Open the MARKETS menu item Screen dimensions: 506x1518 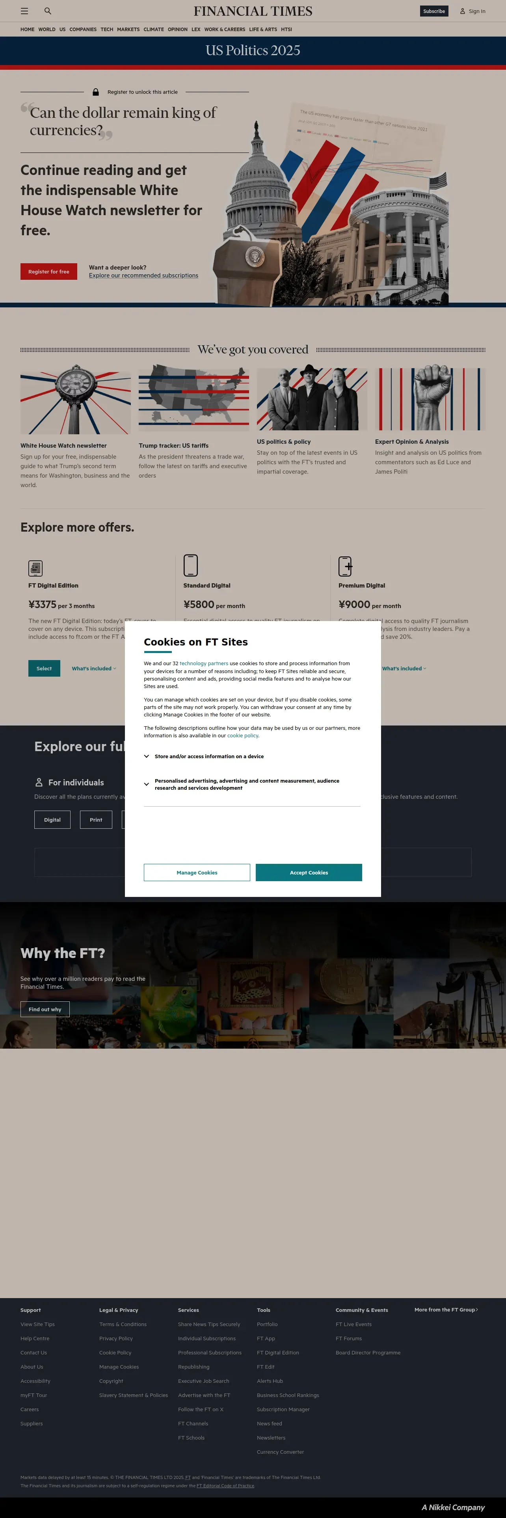[x=128, y=30]
